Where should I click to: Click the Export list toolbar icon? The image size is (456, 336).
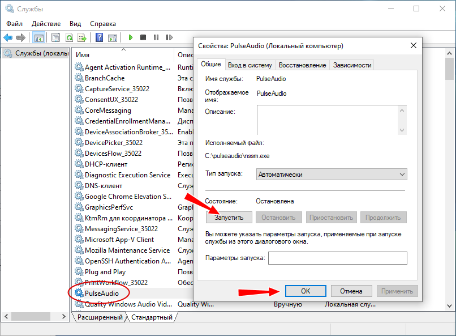tap(82, 38)
